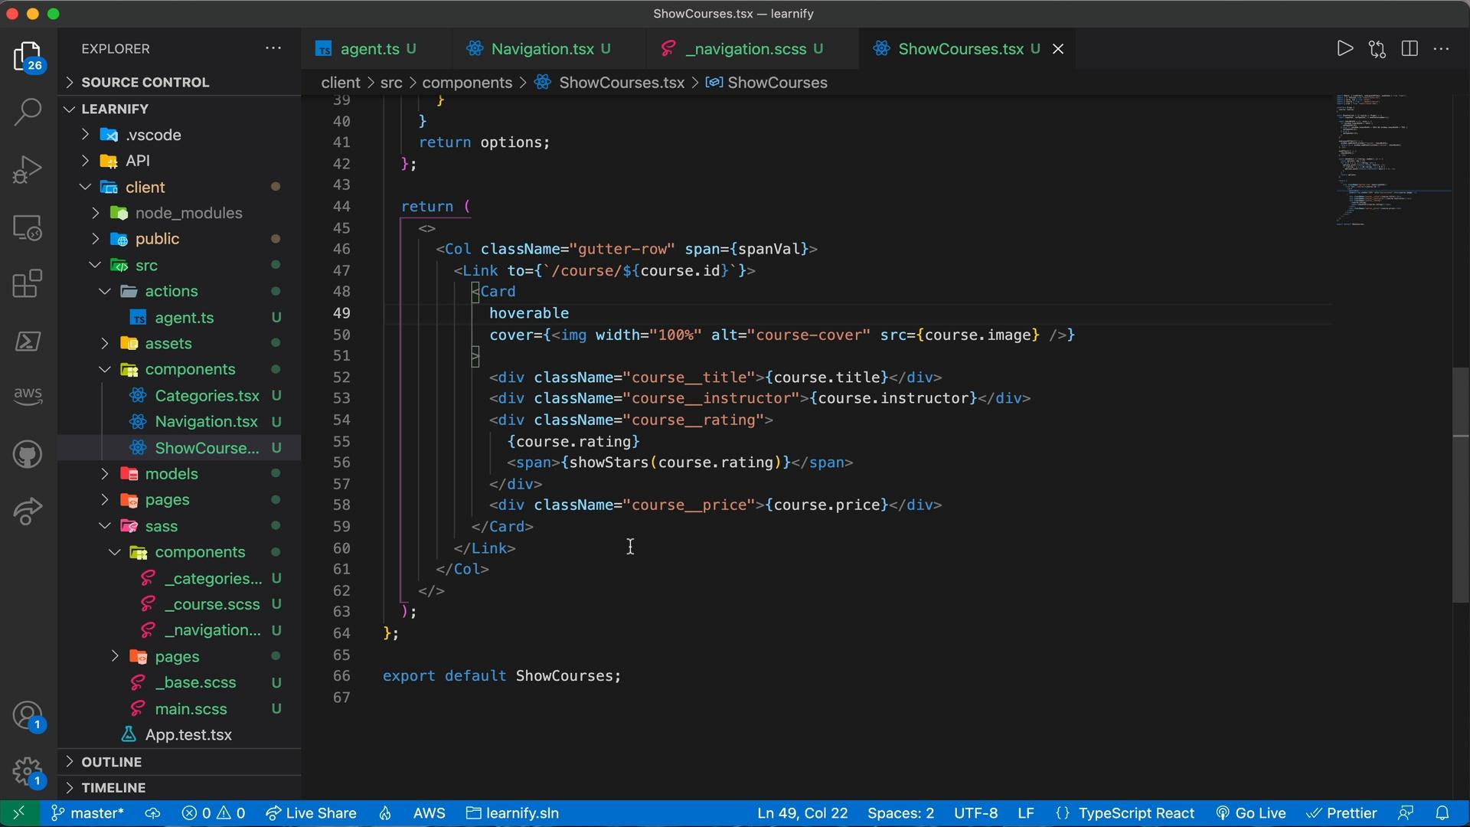The height and width of the screenshot is (827, 1470).
Task: Switch to the Navigation.tsx tab
Action: click(543, 50)
